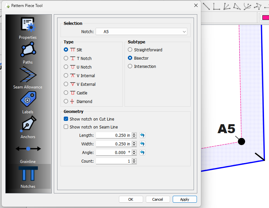Select the triangle tool in the toolbar

point(237,6)
